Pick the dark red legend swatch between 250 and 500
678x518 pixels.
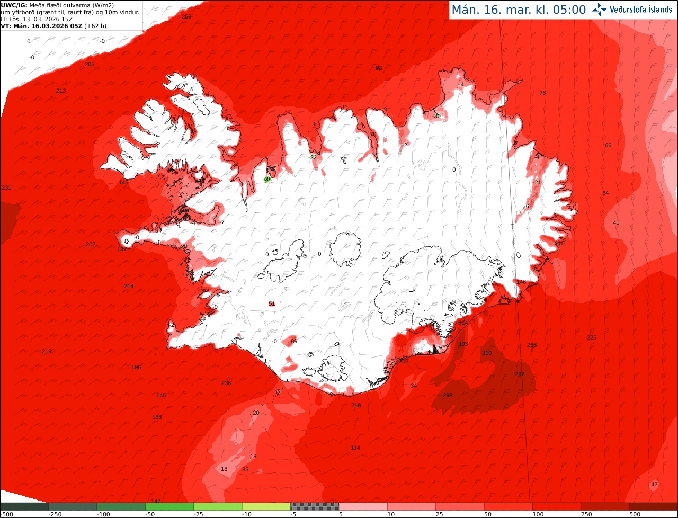click(x=605, y=506)
